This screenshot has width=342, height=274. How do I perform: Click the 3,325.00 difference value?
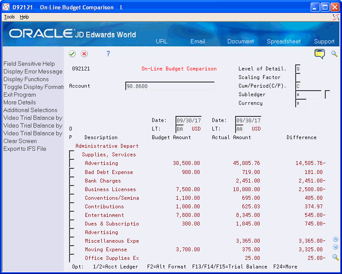pos(311,250)
